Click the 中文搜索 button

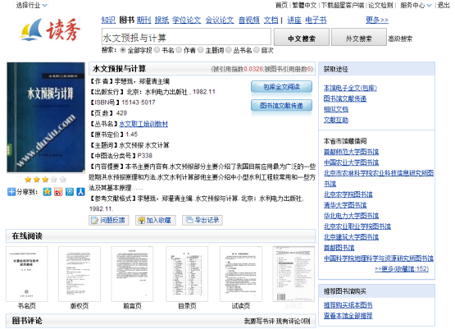click(x=302, y=37)
